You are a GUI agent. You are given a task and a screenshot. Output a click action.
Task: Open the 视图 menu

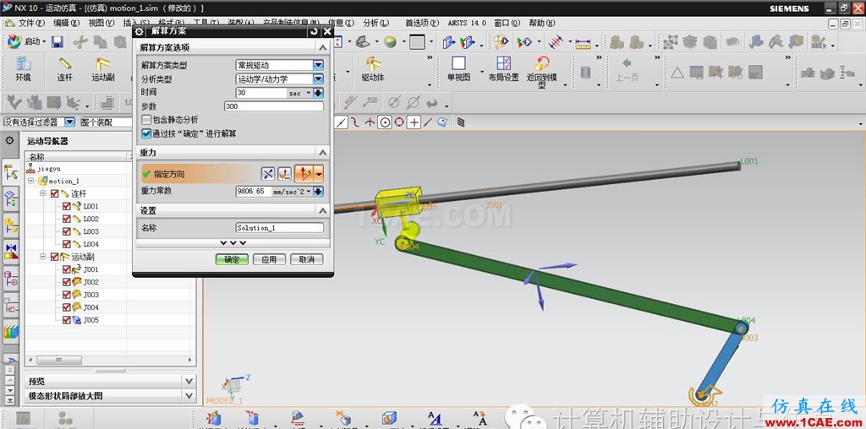tap(101, 23)
